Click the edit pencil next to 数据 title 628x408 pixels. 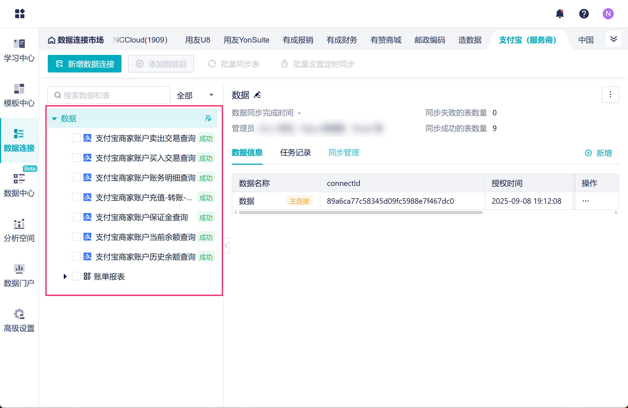(257, 95)
